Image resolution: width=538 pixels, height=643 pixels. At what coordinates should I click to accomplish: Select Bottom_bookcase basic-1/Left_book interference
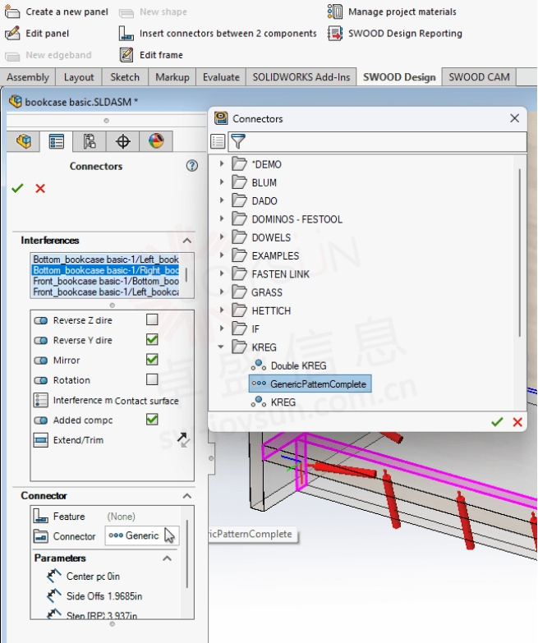point(106,259)
